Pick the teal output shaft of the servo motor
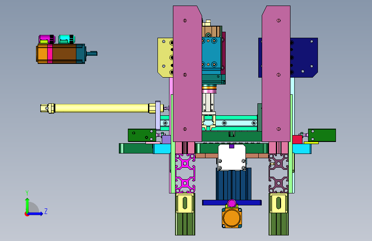 click(92, 53)
